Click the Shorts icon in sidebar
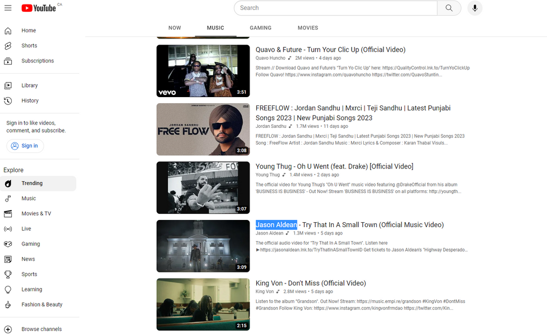Image resolution: width=547 pixels, height=336 pixels. point(8,46)
